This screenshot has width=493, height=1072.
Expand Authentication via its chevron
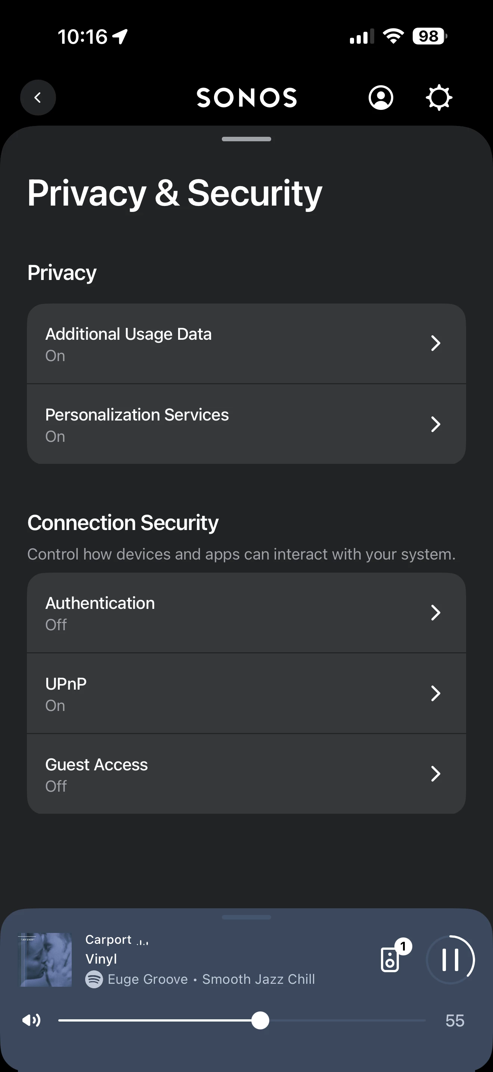[435, 613]
